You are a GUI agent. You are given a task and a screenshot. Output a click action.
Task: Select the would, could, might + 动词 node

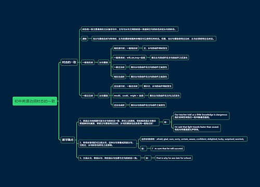click(x=129, y=96)
